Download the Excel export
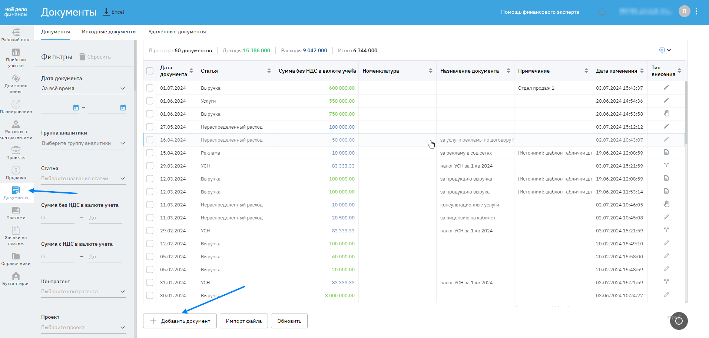709x338 pixels. coord(113,12)
